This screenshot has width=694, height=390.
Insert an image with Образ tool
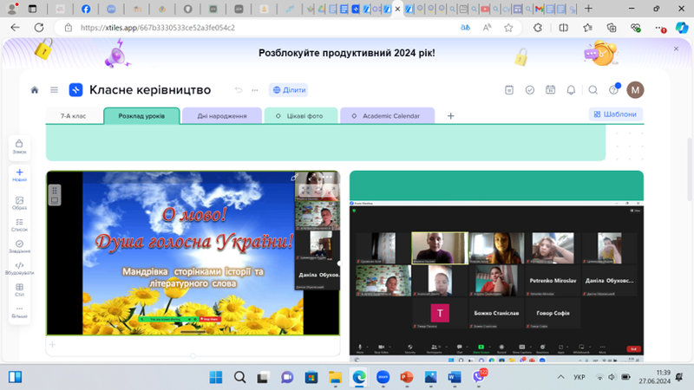(x=19, y=203)
